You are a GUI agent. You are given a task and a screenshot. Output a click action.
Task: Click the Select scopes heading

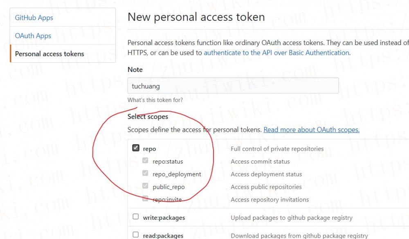(x=148, y=116)
